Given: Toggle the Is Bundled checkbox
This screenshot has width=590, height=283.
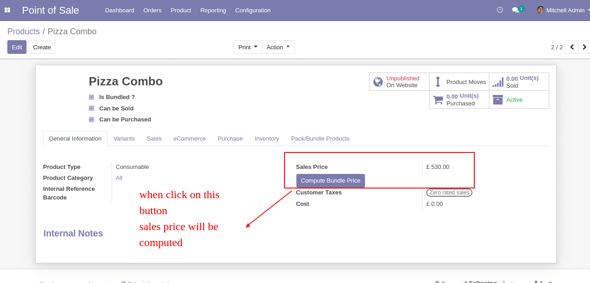Looking at the screenshot, I should coord(91,97).
